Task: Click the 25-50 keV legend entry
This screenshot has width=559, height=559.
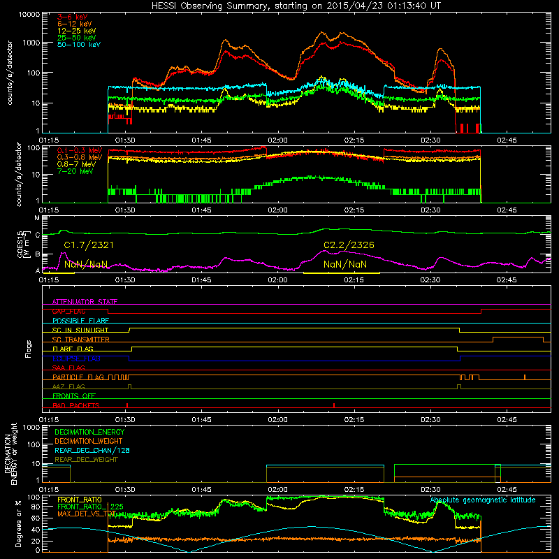Action: tap(76, 38)
